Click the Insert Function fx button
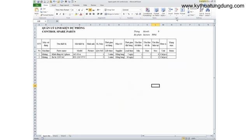249x140 pixels. 57,21
